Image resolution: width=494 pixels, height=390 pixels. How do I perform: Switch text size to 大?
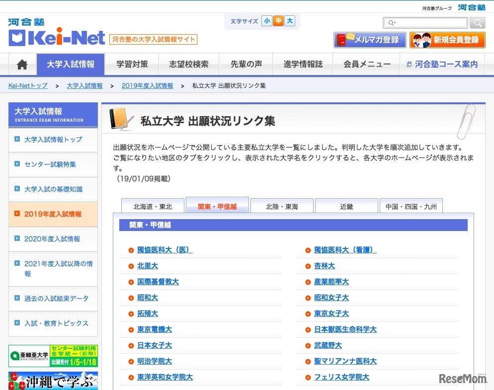(x=289, y=21)
